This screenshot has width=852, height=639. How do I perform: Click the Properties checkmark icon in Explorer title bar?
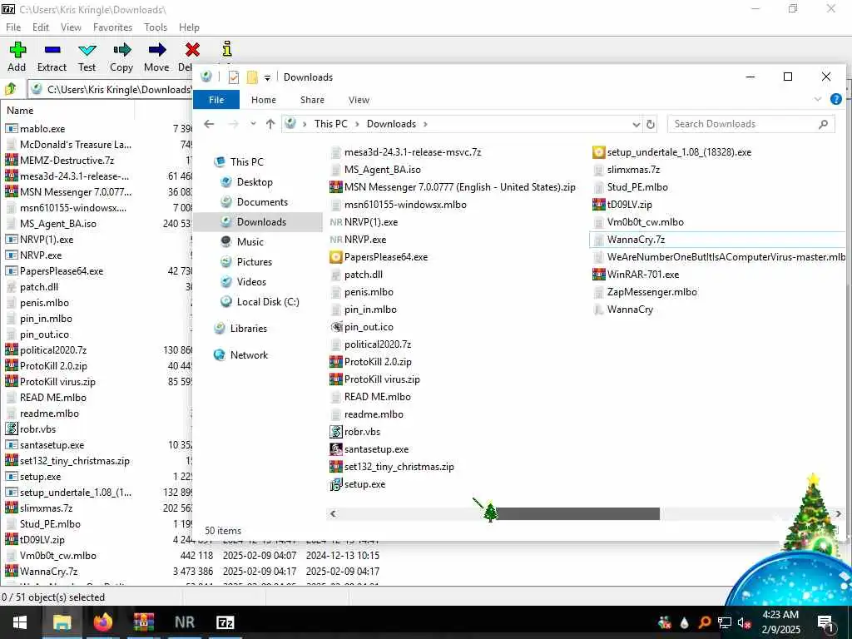(234, 77)
